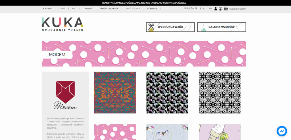The width and height of the screenshot is (291, 140).
Task: Open the shopping basket icon
Action: 226,9
